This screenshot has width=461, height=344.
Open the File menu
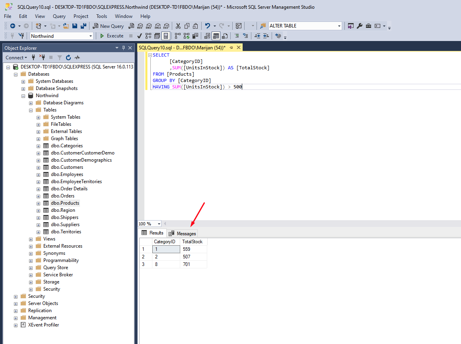(x=8, y=16)
